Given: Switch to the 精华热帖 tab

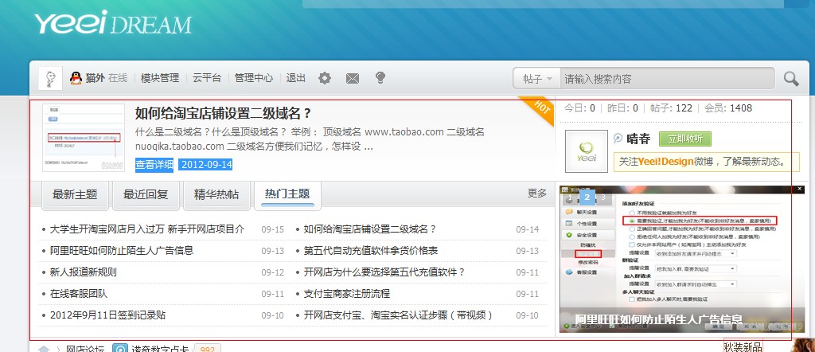Looking at the screenshot, I should (x=216, y=194).
